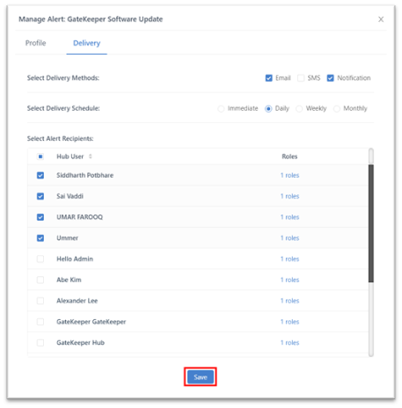Enable SMS delivery method
The height and width of the screenshot is (408, 402).
301,78
